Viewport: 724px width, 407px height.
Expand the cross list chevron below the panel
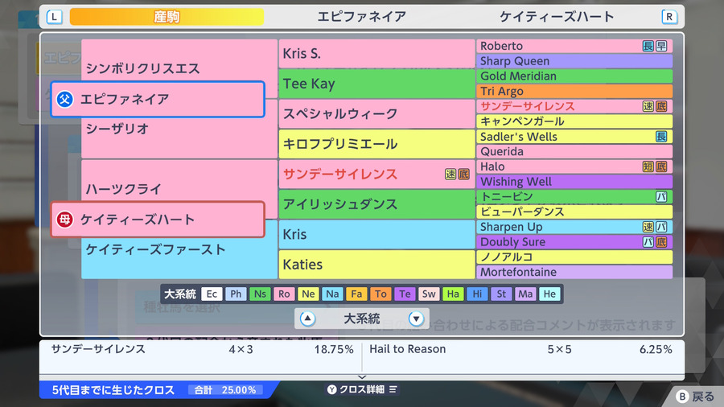click(x=362, y=377)
